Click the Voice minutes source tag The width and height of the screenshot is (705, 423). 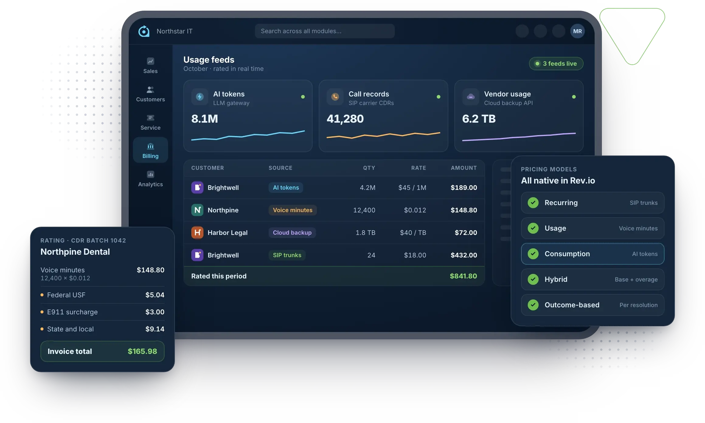click(293, 210)
